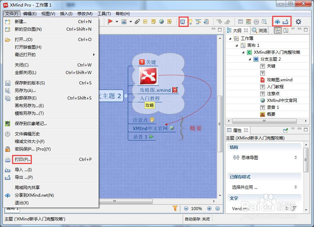The image size is (314, 227).
Task: Insert a flag marker from the toolbar
Action: tap(110, 21)
